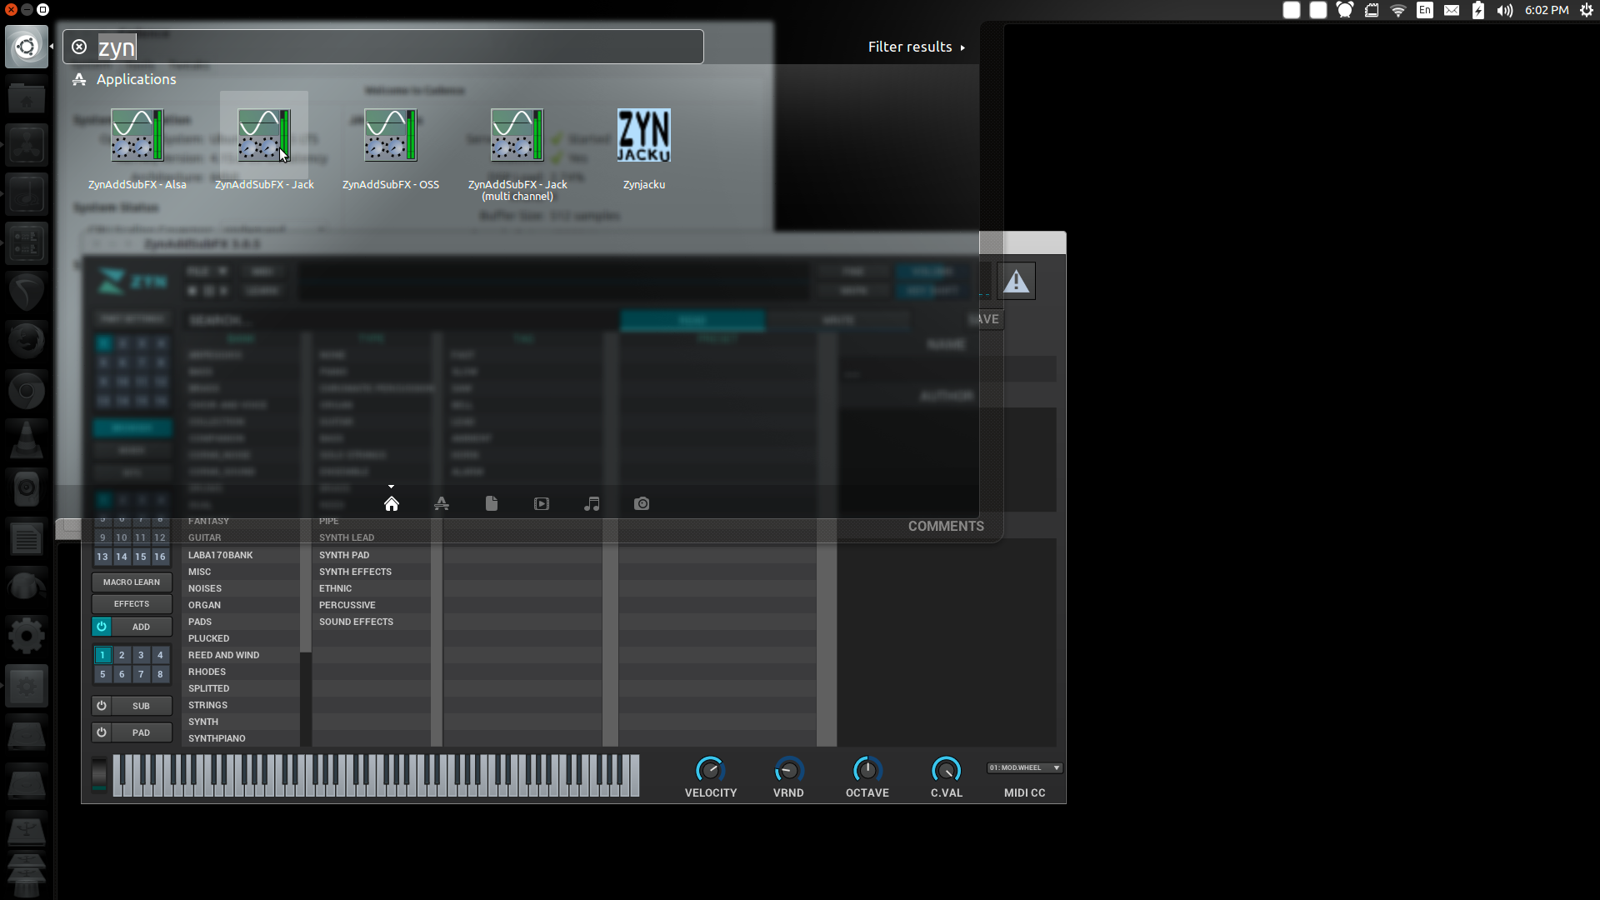Expand Filter results in the Dash

pos(916,47)
